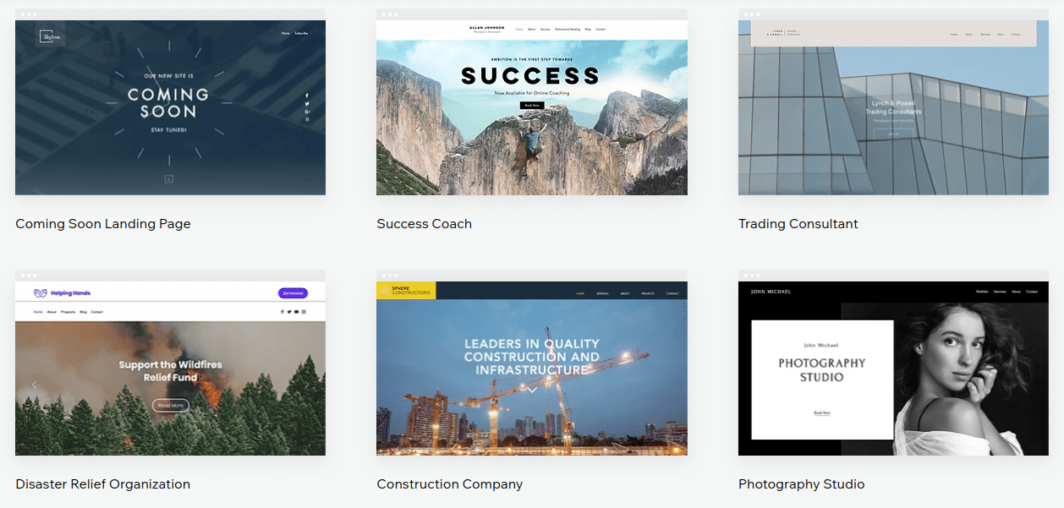Click the left slideshow arrow on wildfire banner
The width and height of the screenshot is (1064, 508).
click(x=35, y=385)
